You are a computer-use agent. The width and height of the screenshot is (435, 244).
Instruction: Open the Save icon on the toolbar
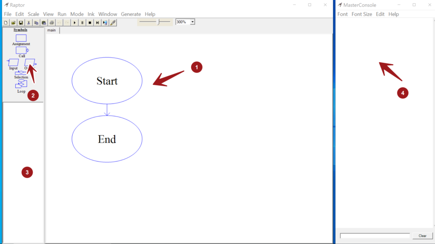click(x=20, y=22)
